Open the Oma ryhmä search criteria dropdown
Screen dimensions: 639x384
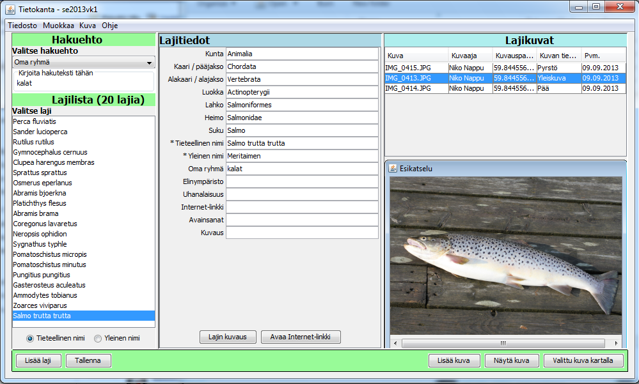(x=84, y=63)
